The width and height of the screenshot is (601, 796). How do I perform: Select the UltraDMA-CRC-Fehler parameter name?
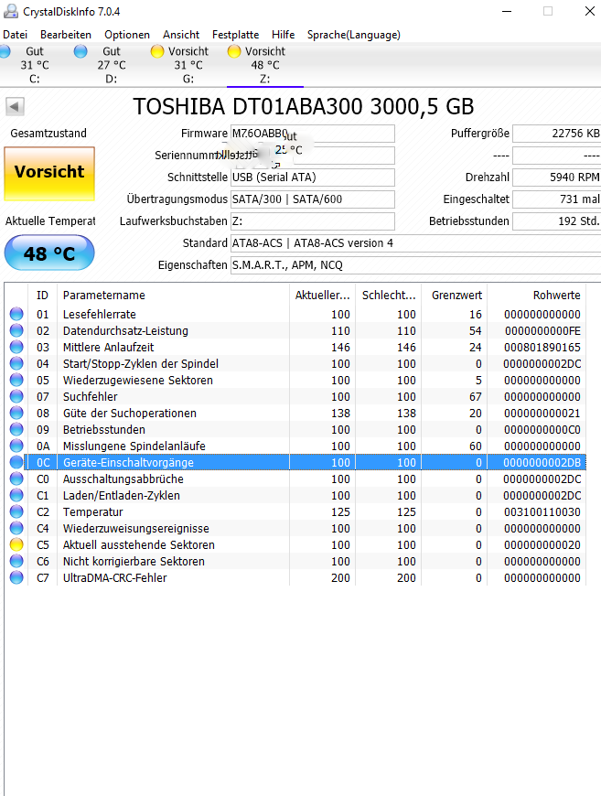pos(114,577)
